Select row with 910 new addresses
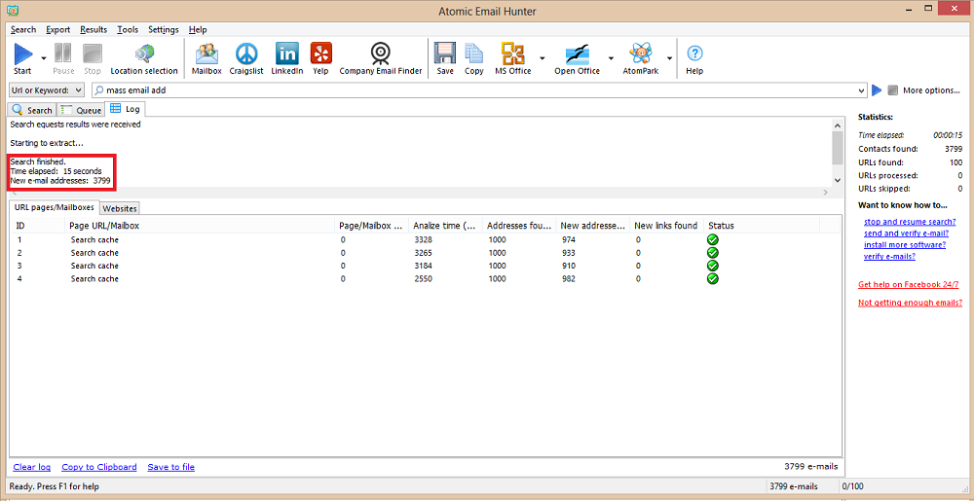This screenshot has height=501, width=974. pos(426,266)
